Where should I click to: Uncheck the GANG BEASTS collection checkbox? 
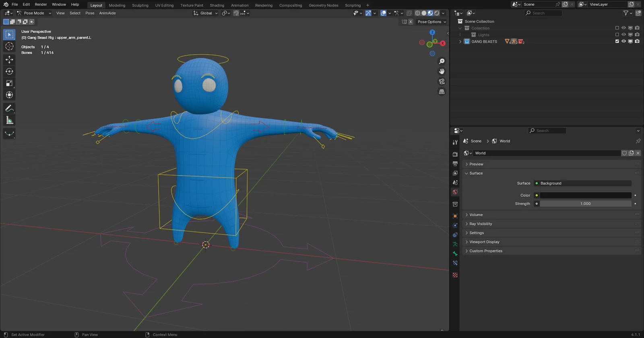click(617, 41)
